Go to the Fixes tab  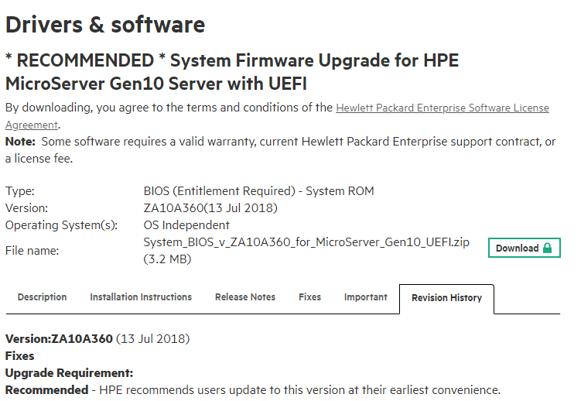click(x=309, y=297)
